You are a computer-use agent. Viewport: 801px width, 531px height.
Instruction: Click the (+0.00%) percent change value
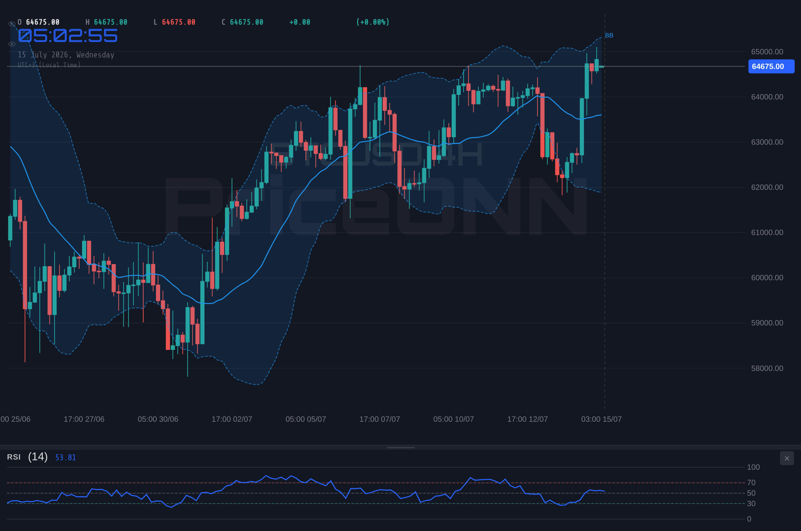(x=373, y=22)
